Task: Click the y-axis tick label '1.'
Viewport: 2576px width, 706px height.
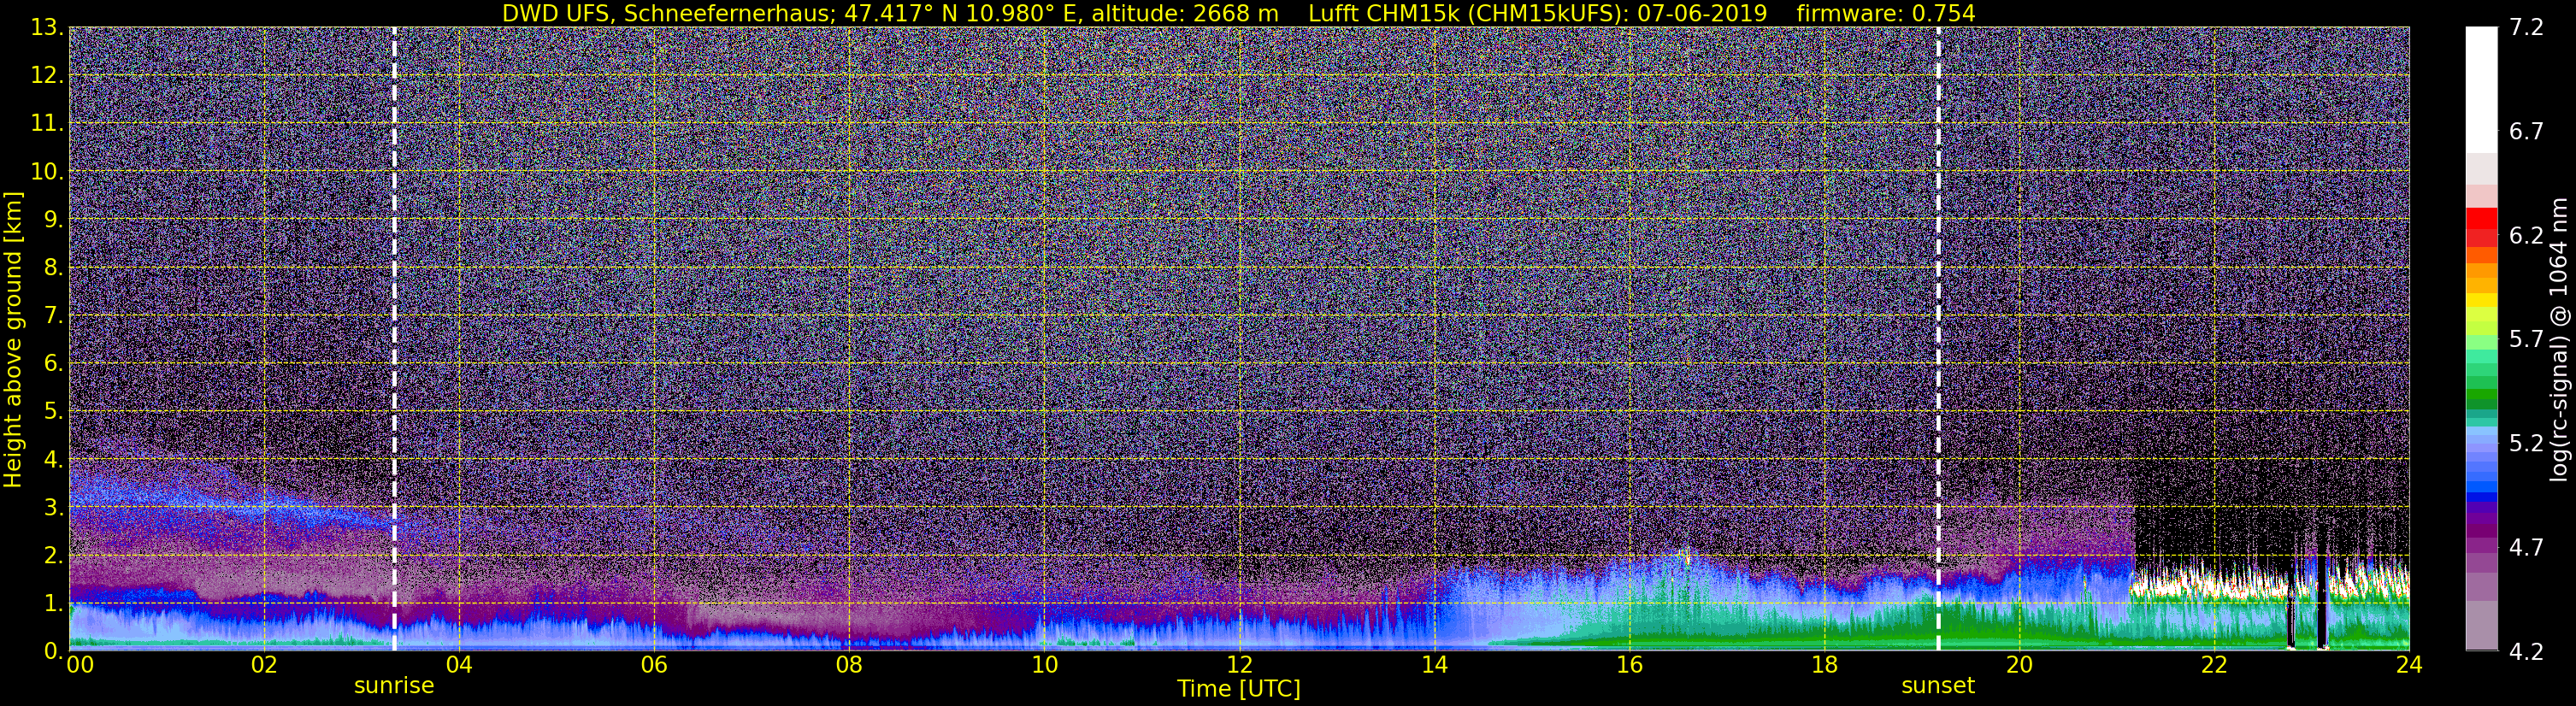Action: pos(55,604)
